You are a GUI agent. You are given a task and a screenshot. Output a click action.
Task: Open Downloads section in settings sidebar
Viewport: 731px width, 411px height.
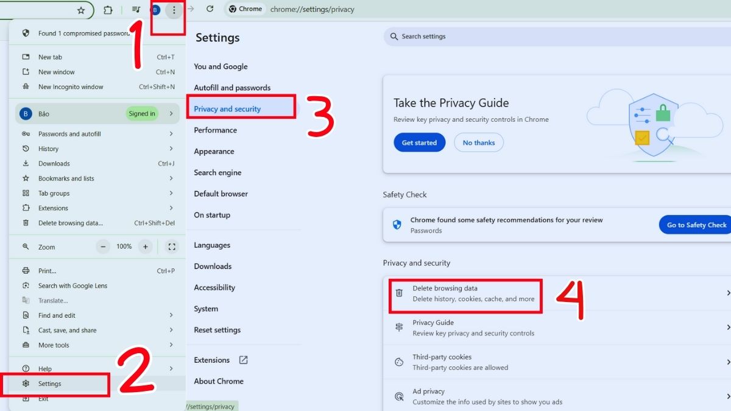pos(213,266)
